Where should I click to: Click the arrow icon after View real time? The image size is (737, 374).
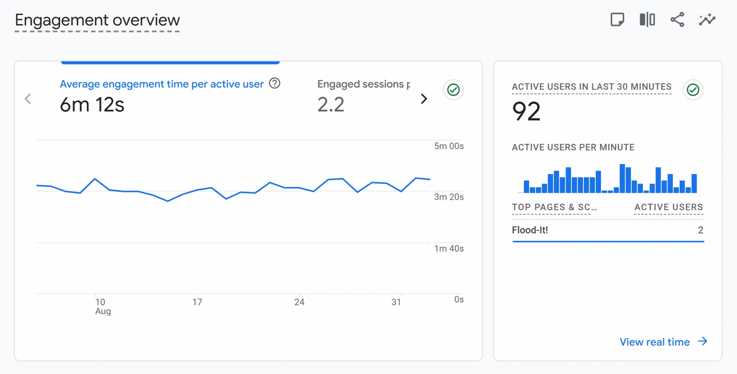tap(702, 341)
